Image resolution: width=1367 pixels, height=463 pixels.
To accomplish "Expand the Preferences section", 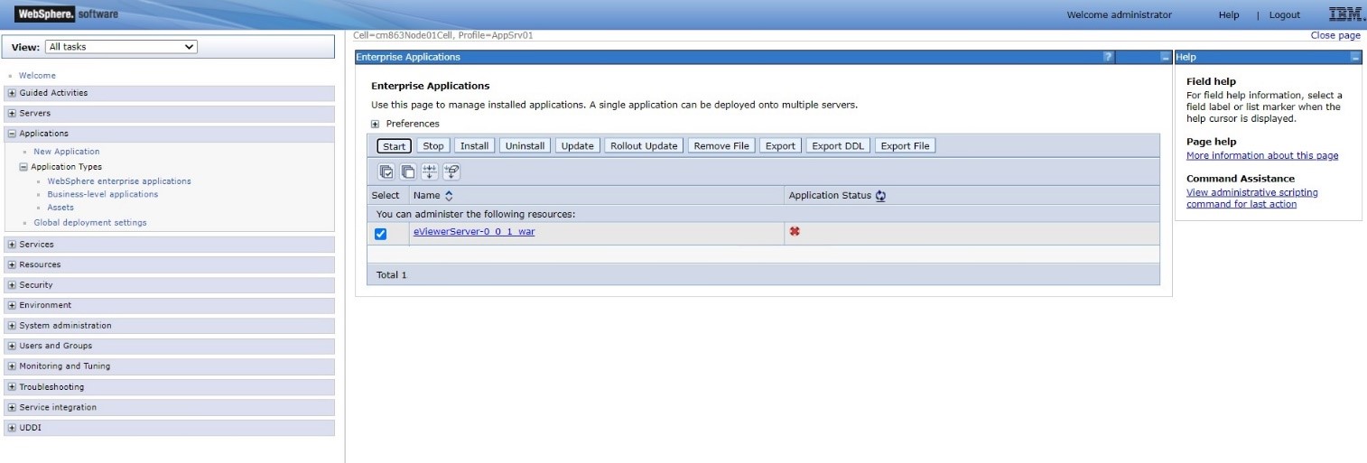I will point(376,124).
